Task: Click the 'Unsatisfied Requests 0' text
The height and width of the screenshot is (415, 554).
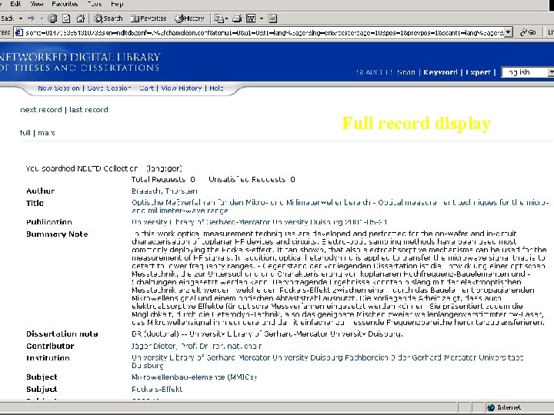Action: pos(252,179)
